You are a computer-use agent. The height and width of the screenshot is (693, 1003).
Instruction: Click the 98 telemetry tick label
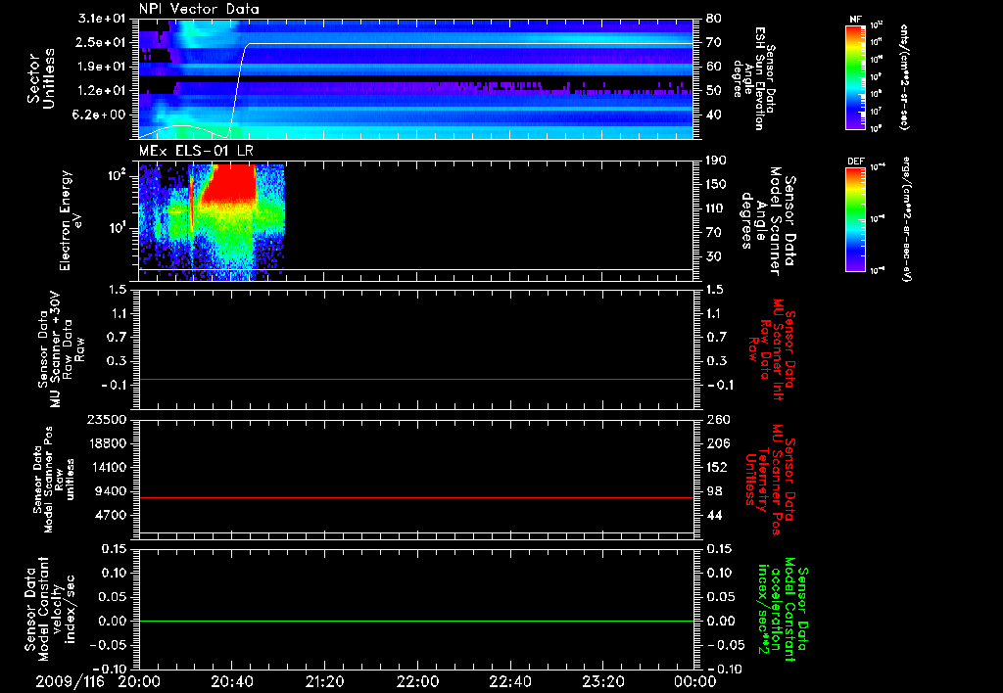(714, 491)
